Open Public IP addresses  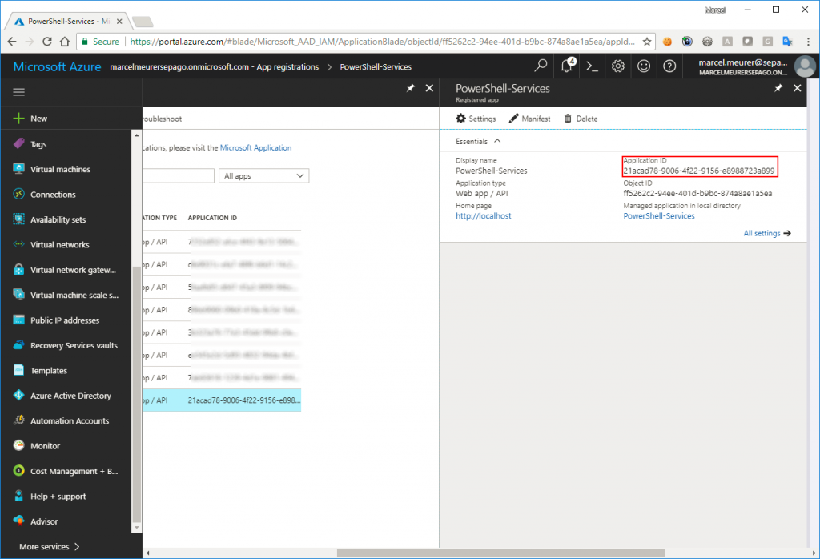click(x=65, y=320)
